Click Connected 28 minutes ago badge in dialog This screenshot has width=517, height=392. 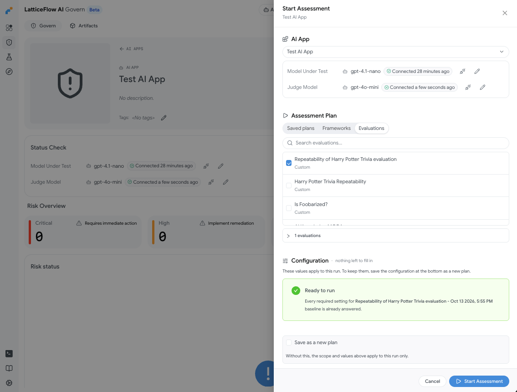click(x=418, y=71)
